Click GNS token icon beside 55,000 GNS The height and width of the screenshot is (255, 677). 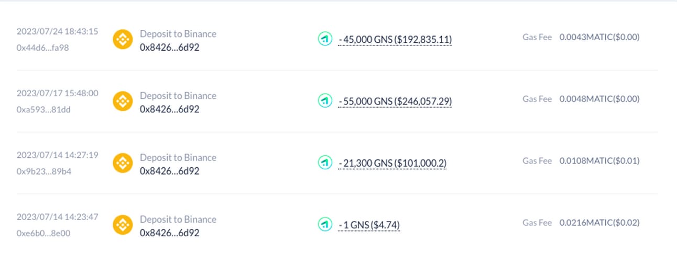(325, 101)
